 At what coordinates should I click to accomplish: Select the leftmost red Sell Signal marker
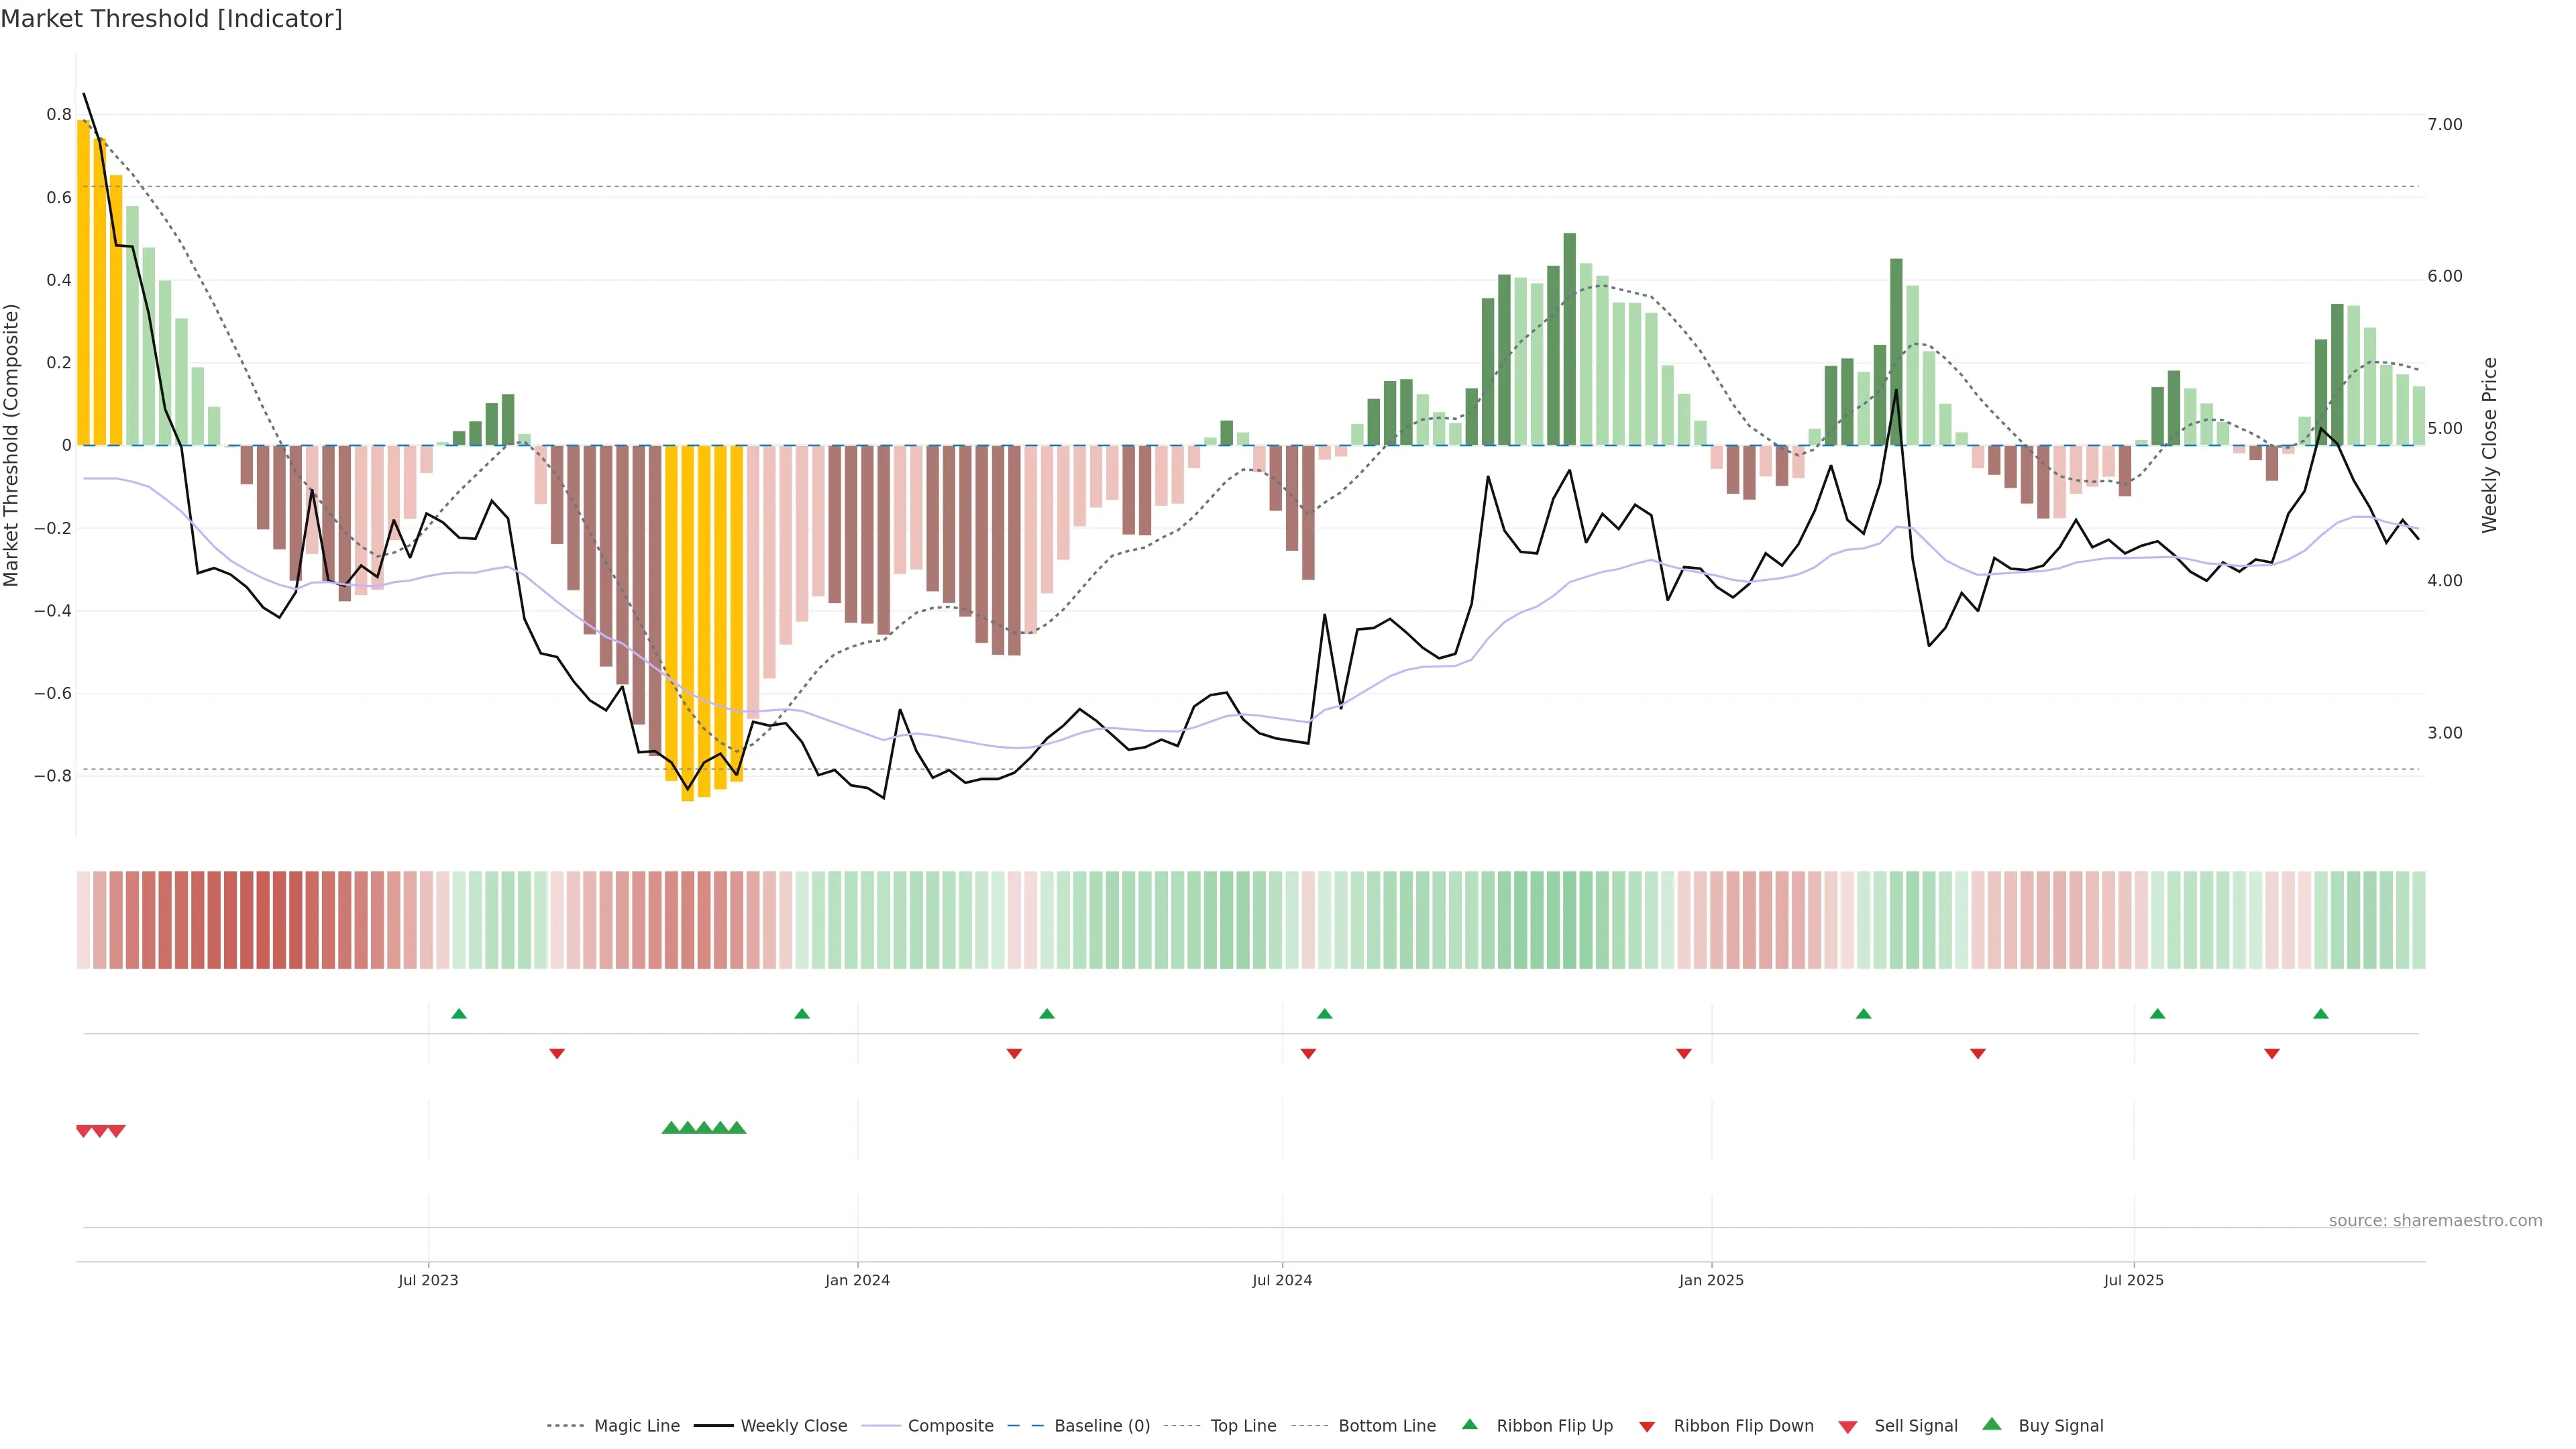click(x=84, y=1131)
